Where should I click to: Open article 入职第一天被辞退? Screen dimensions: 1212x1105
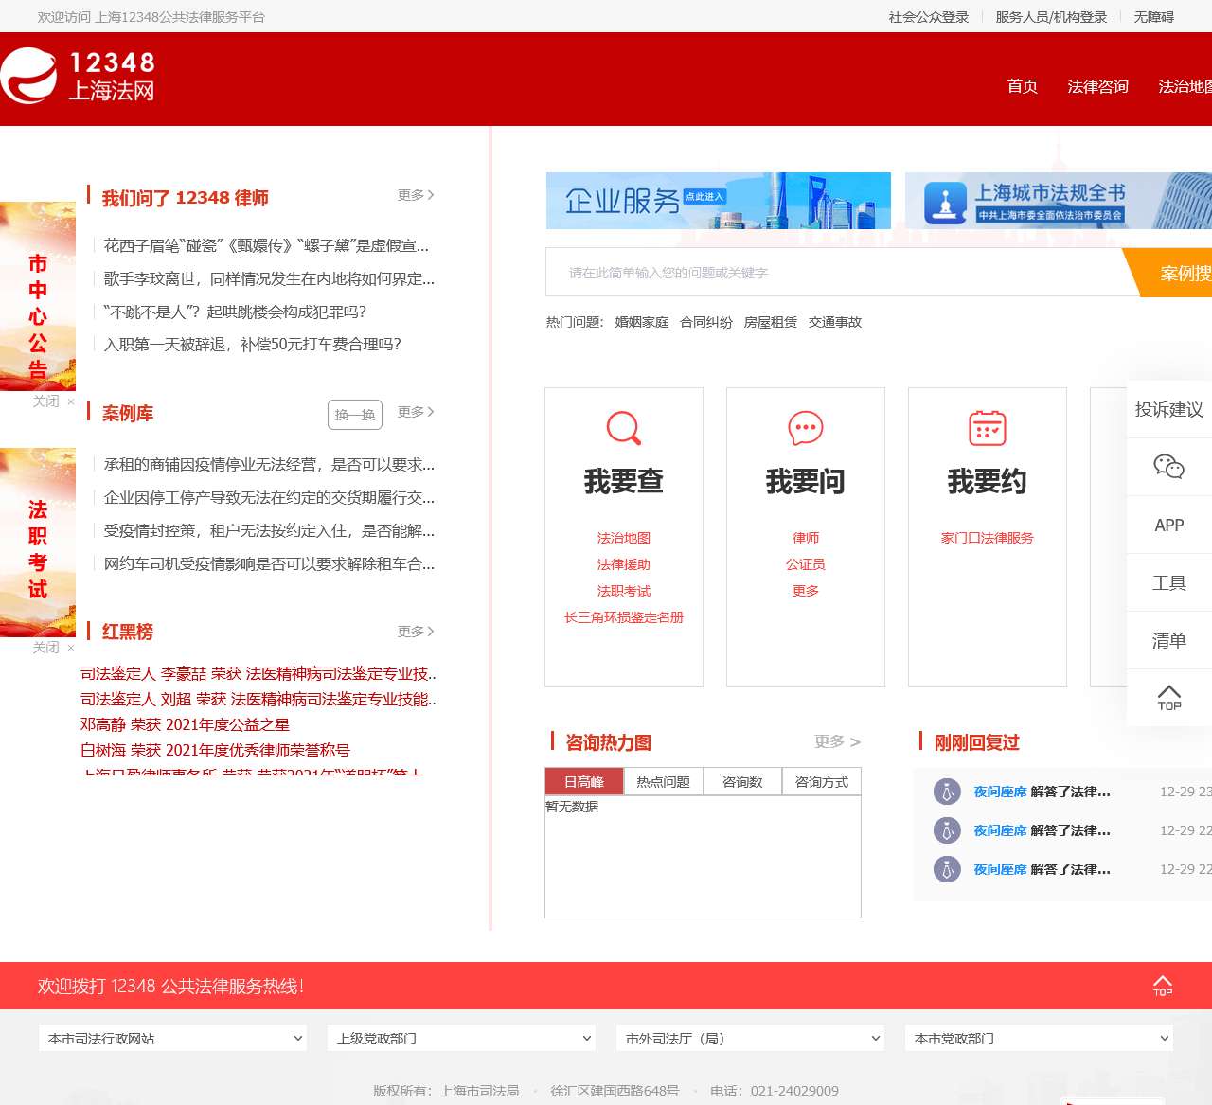(x=253, y=345)
